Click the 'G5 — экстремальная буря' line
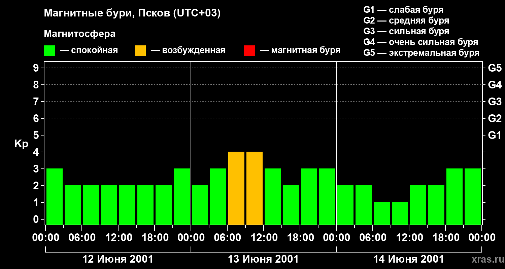The height and width of the screenshot is (269, 505). click(422, 53)
